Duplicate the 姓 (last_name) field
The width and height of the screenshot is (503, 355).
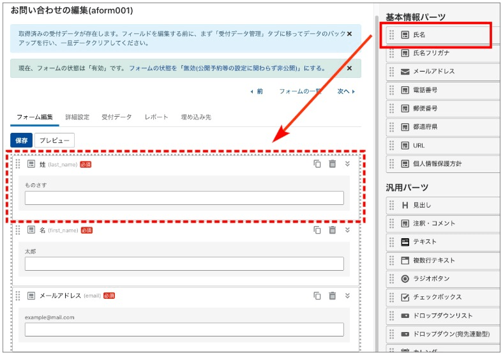(x=317, y=163)
